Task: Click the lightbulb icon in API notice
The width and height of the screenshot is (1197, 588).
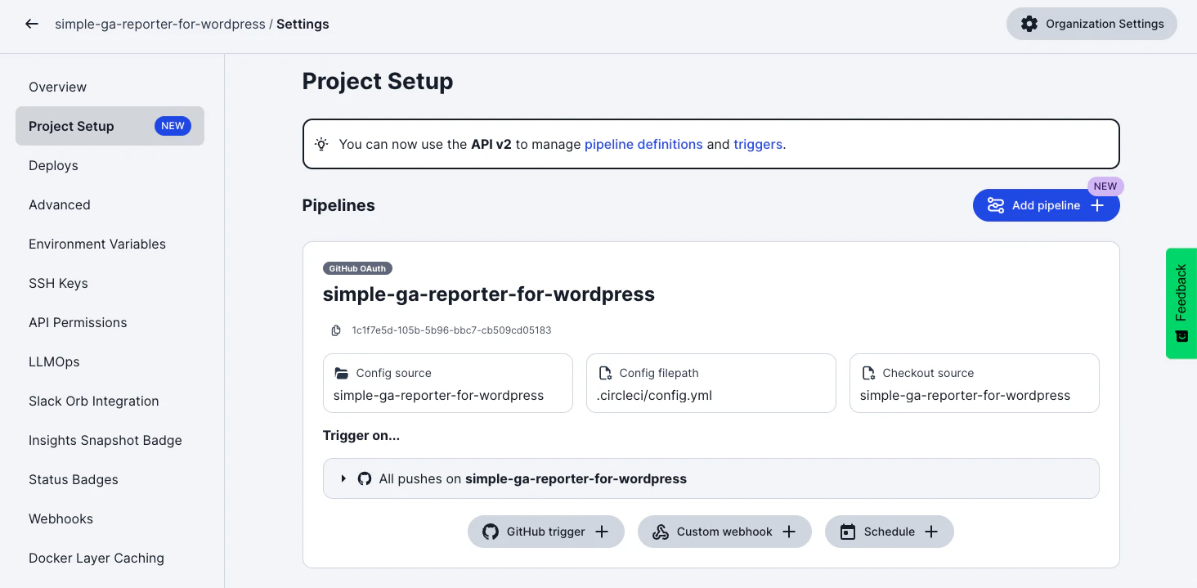Action: coord(321,144)
